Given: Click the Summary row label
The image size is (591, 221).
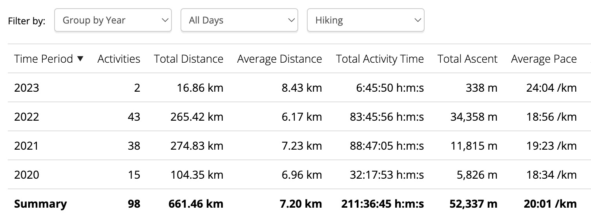Looking at the screenshot, I should [40, 204].
